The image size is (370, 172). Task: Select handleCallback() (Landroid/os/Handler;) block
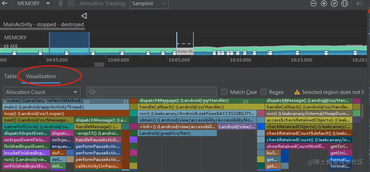[x=201, y=107]
